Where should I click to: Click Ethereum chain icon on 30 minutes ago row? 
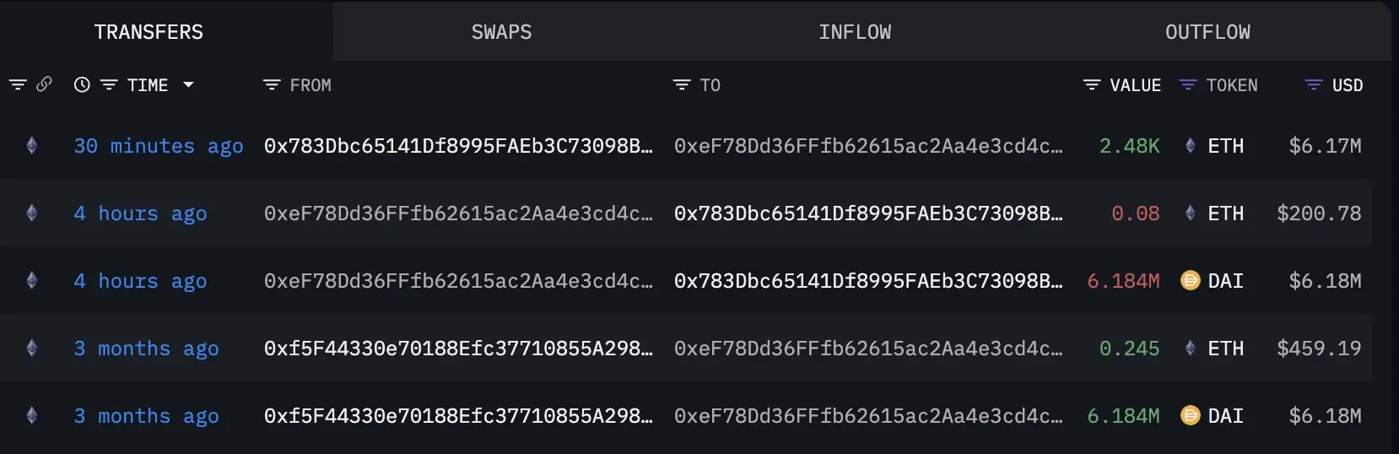[x=32, y=145]
